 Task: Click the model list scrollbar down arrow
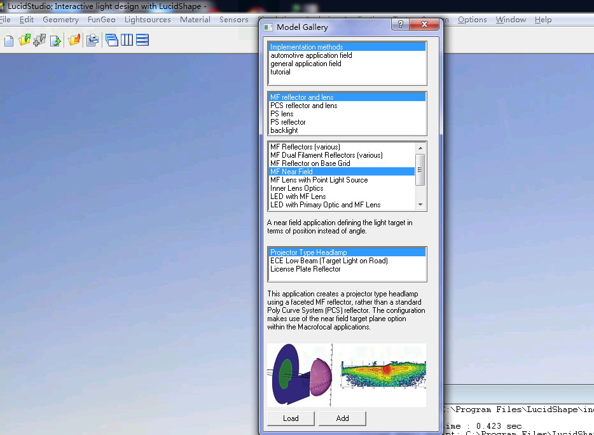tap(420, 205)
